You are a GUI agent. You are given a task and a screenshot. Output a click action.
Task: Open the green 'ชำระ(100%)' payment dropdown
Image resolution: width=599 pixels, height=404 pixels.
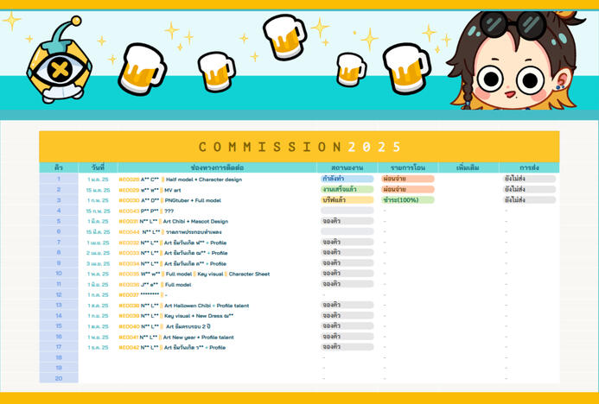(x=407, y=200)
